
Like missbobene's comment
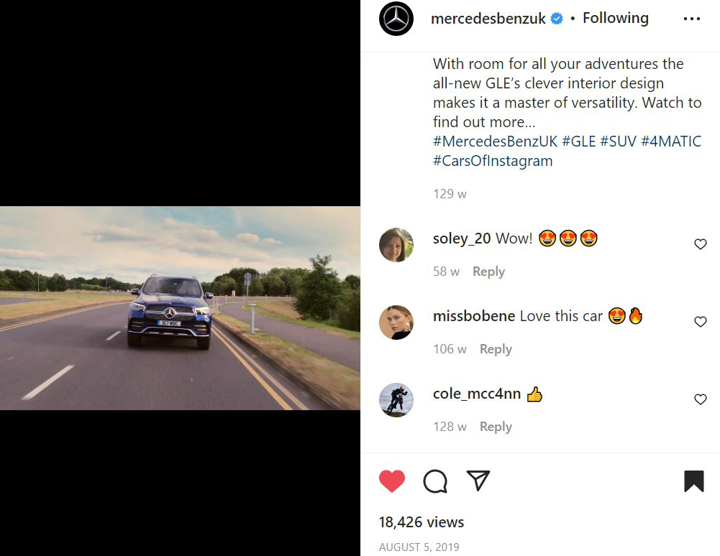pos(701,322)
